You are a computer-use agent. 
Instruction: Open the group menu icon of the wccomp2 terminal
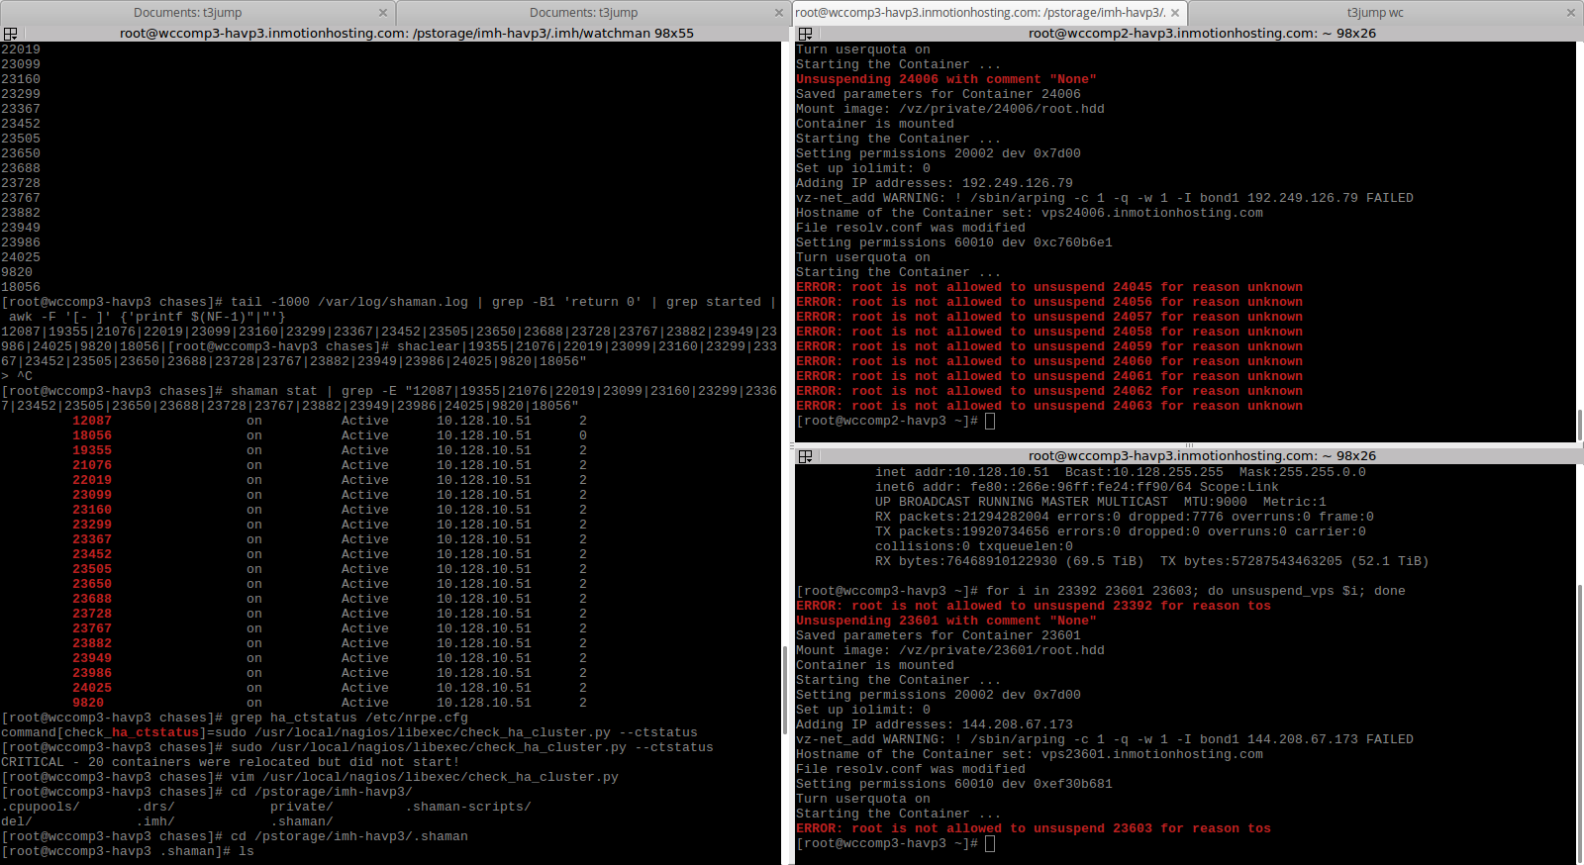click(805, 34)
